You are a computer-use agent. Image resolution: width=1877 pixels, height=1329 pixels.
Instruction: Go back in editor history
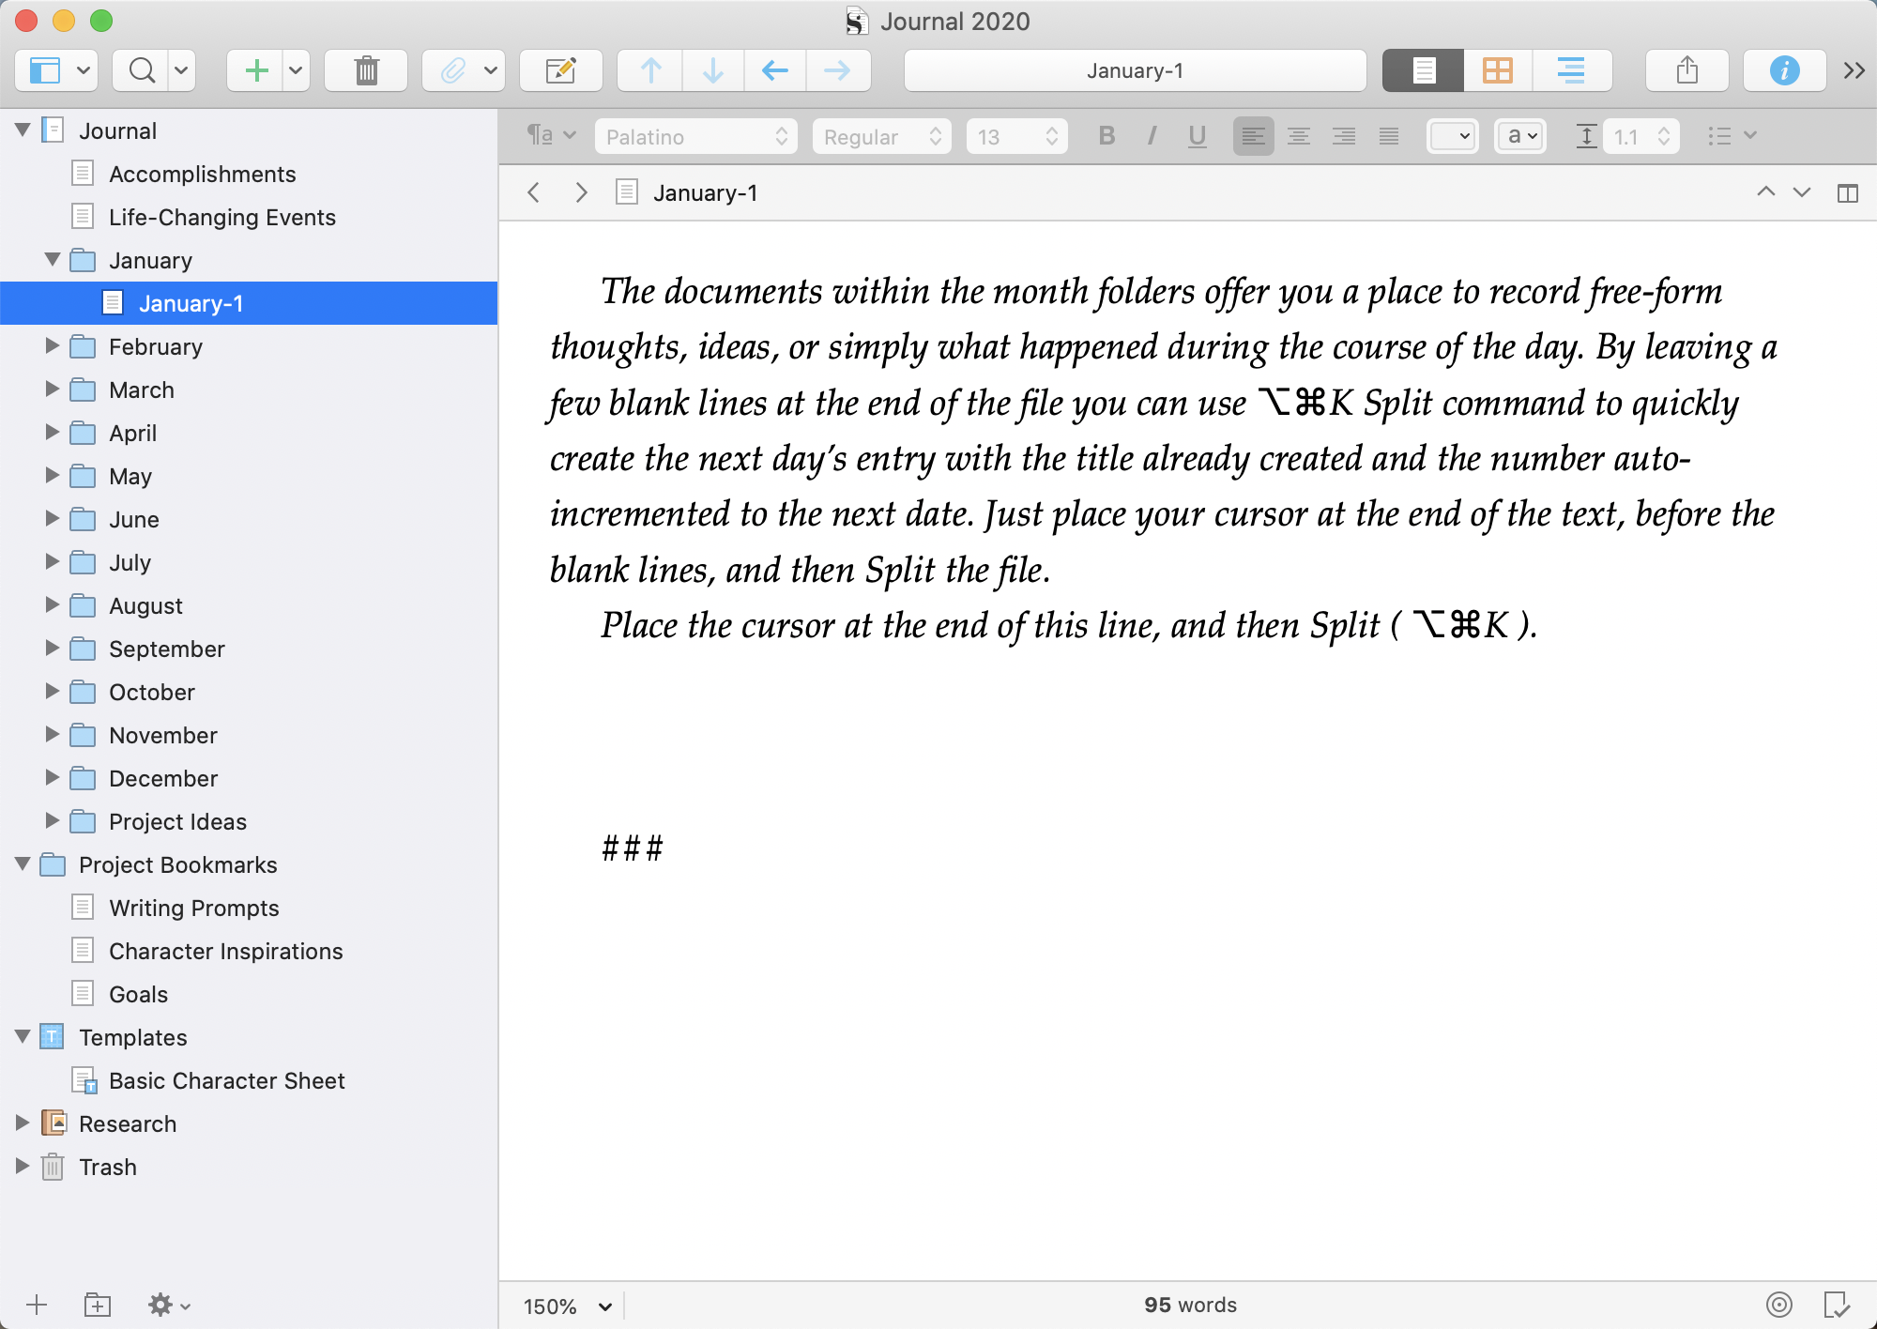(x=534, y=192)
